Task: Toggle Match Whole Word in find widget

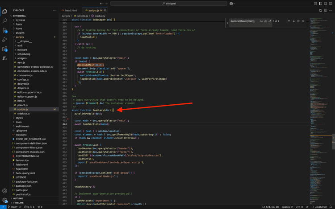Action: pos(266,21)
